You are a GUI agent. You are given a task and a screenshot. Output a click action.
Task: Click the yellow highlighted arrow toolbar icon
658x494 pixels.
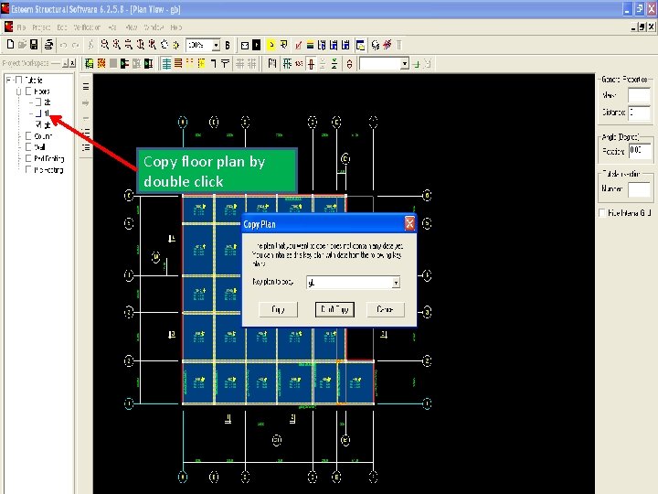271,45
